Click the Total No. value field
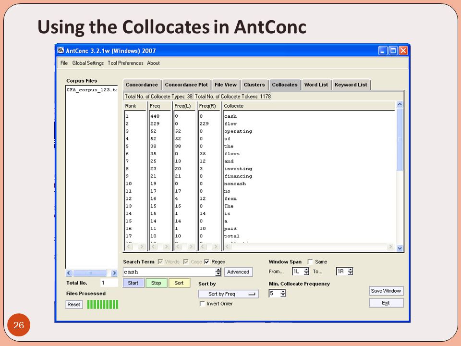The height and width of the screenshot is (346, 461). (109, 283)
